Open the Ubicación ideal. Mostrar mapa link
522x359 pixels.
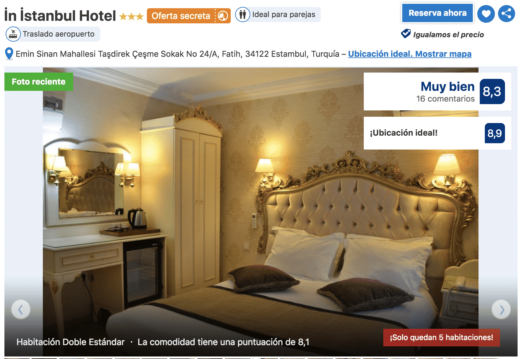tap(410, 54)
